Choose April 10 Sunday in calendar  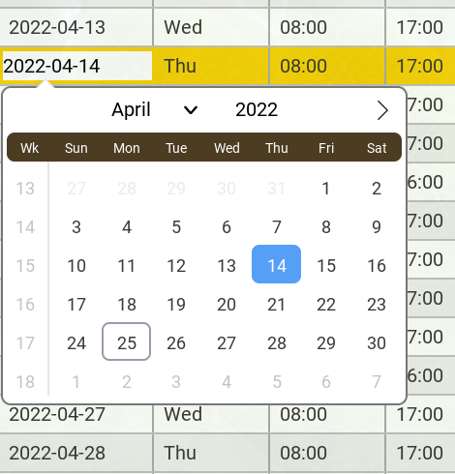76,266
